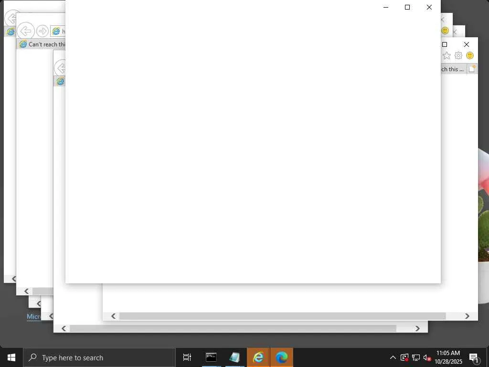
Task: Maximize the rightmost Internet Explorer window
Action: point(445,44)
